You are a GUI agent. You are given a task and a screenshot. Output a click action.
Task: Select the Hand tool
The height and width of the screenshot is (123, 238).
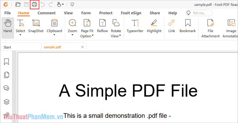point(7,28)
